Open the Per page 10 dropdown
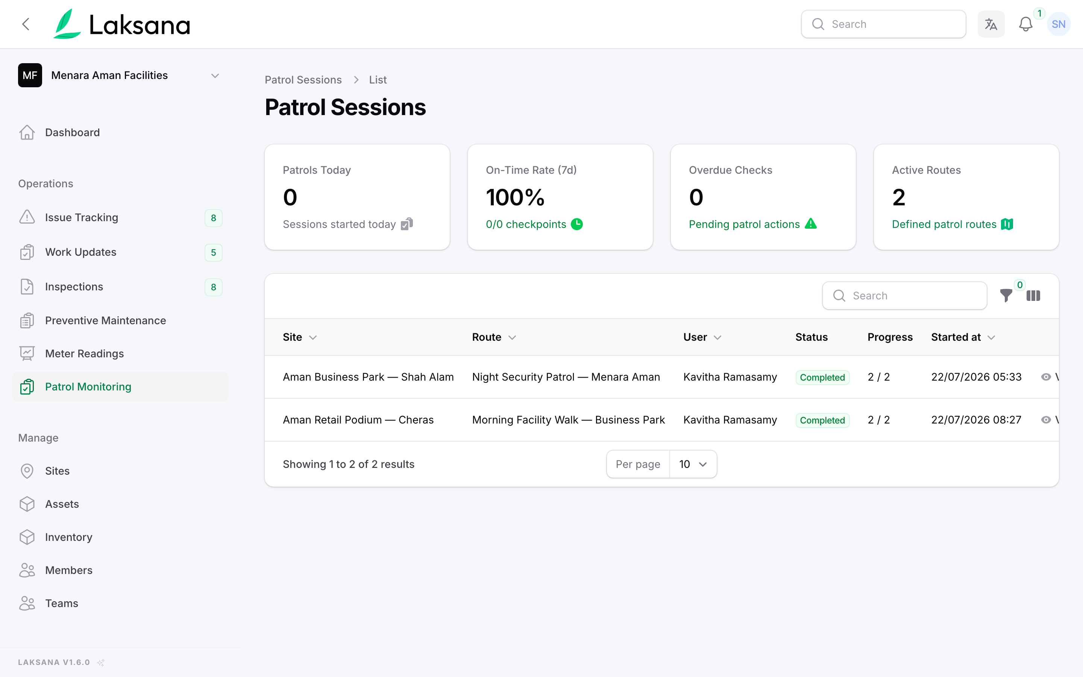This screenshot has width=1083, height=677. point(693,464)
